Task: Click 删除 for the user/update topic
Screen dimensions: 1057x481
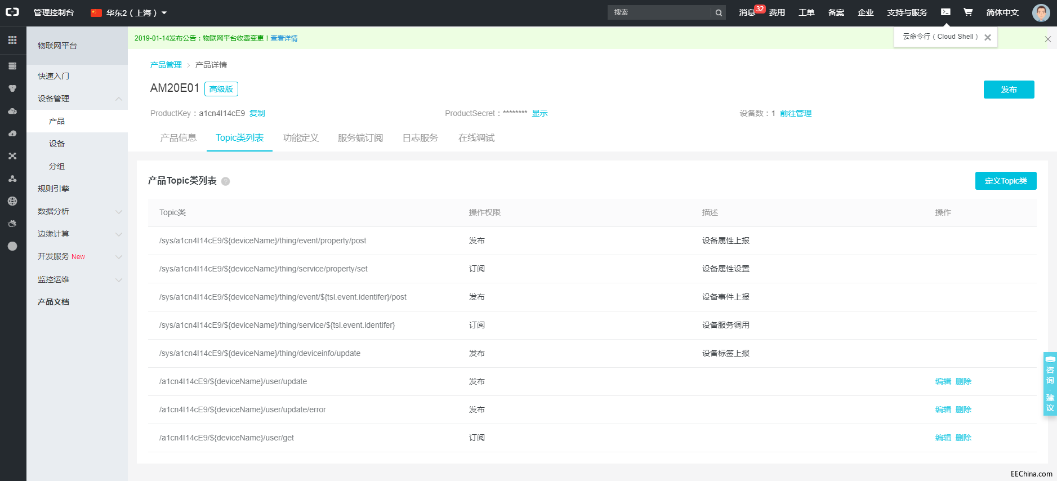Action: click(x=964, y=381)
